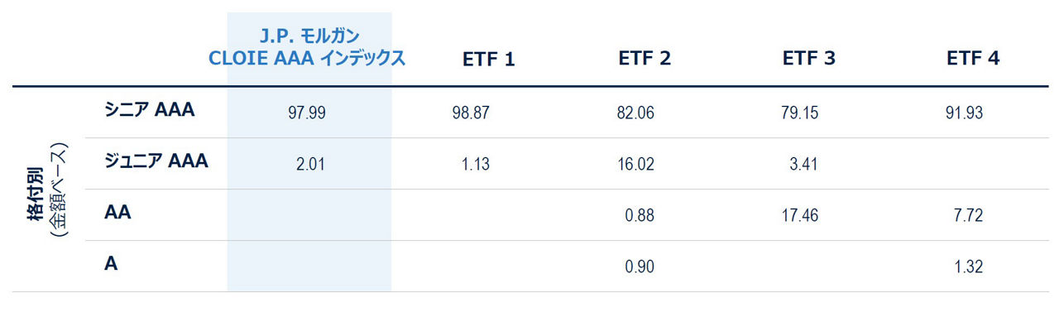Click the ジュニア AAA row label
The height and width of the screenshot is (312, 1059).
coord(156,161)
